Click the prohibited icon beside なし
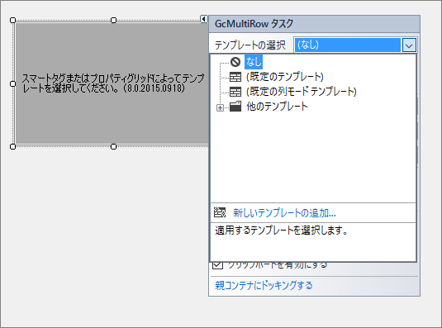The image size is (442, 328). 235,62
